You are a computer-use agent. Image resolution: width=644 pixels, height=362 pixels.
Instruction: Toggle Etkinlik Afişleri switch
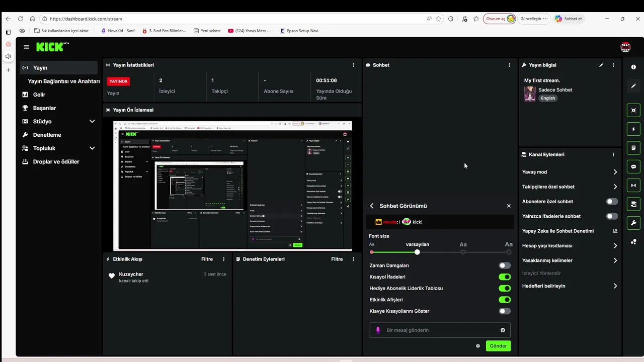coord(505,300)
